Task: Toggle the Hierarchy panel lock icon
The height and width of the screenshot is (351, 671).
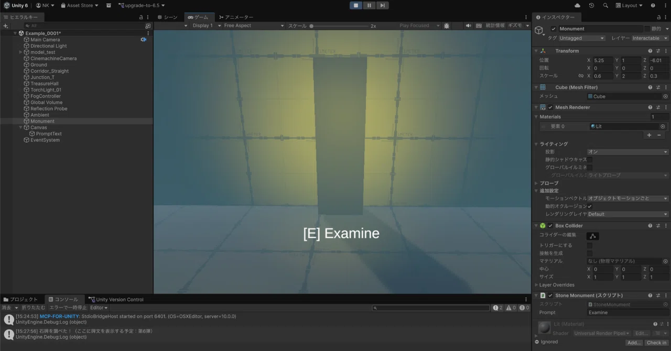Action: 141,17
